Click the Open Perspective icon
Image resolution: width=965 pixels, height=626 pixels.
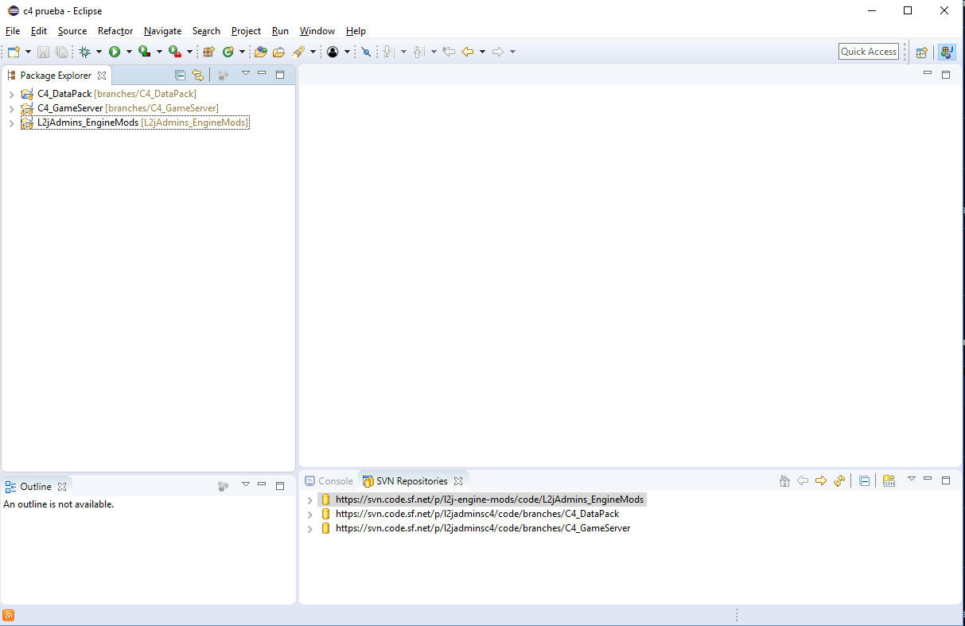pos(922,52)
